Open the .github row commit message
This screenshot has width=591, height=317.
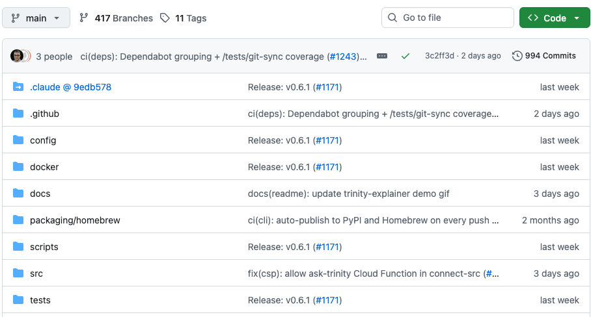373,114
